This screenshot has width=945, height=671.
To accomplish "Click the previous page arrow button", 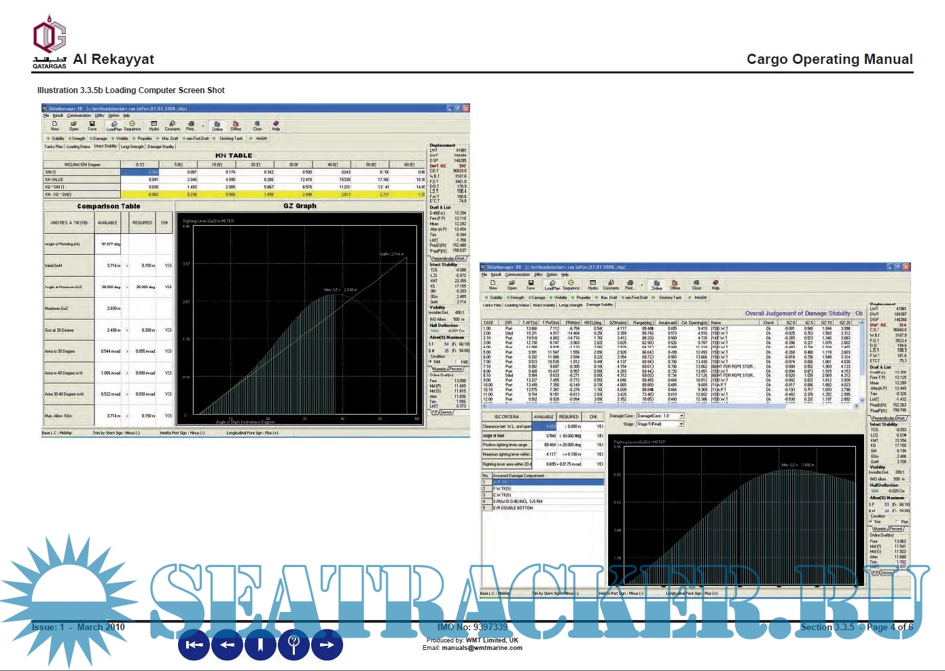I will click(x=228, y=644).
